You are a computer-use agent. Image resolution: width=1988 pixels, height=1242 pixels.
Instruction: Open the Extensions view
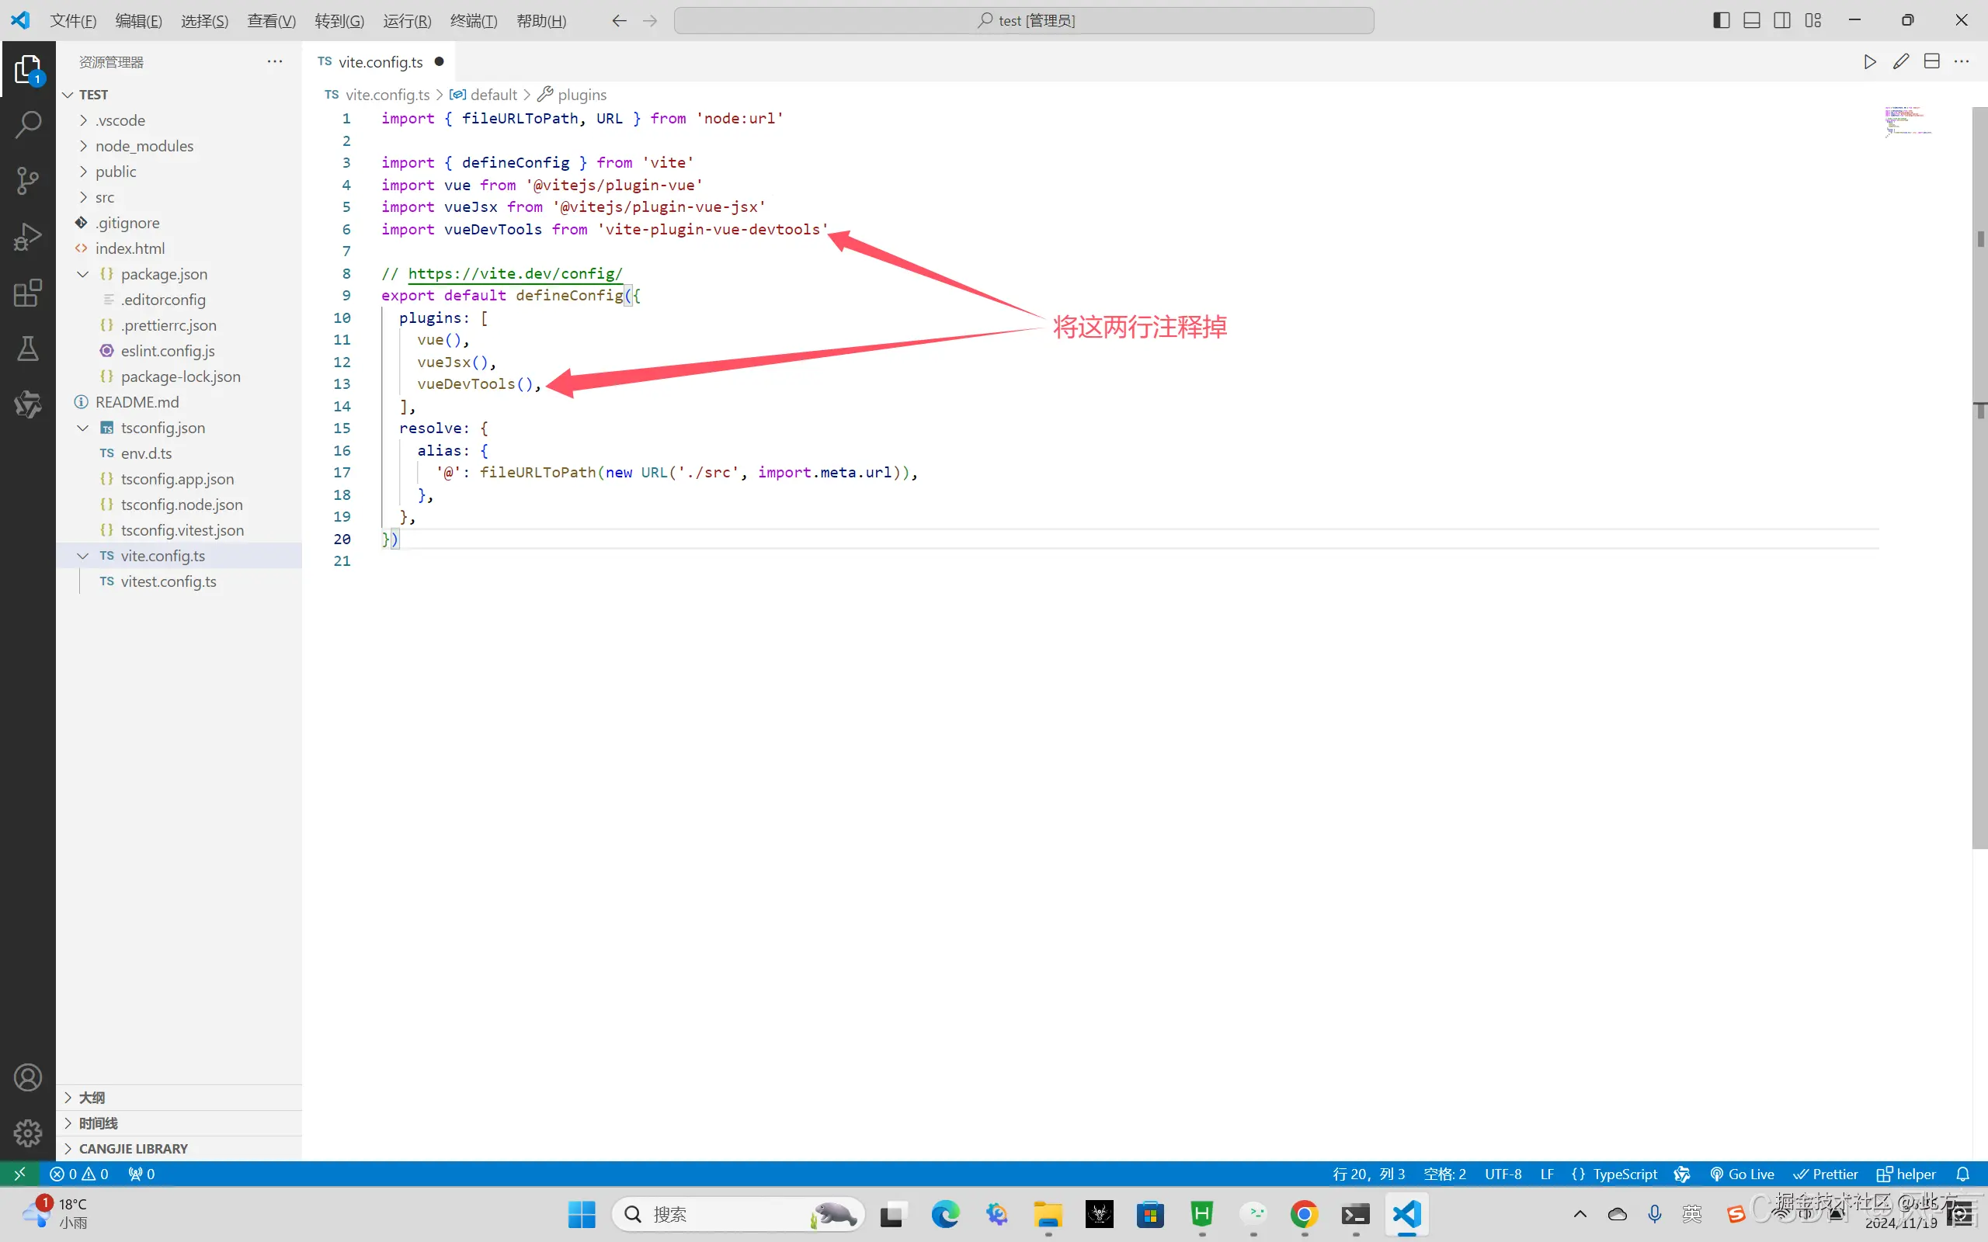pyautogui.click(x=28, y=293)
